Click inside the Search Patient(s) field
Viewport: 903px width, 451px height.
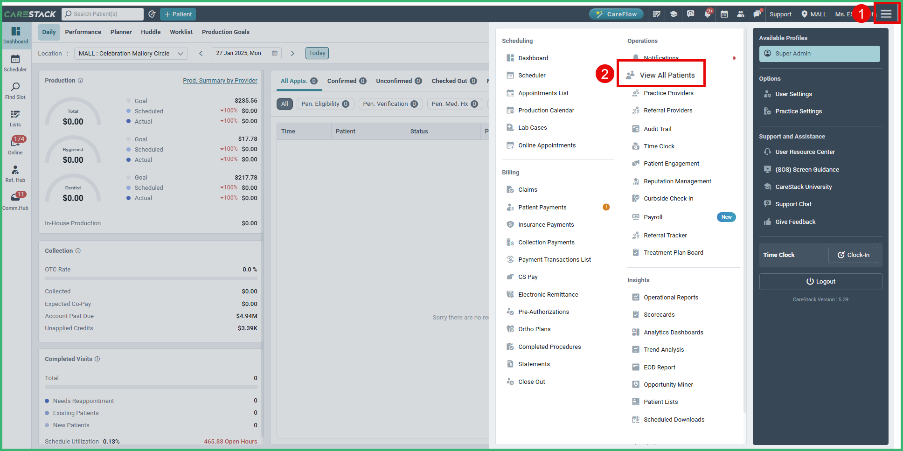102,14
